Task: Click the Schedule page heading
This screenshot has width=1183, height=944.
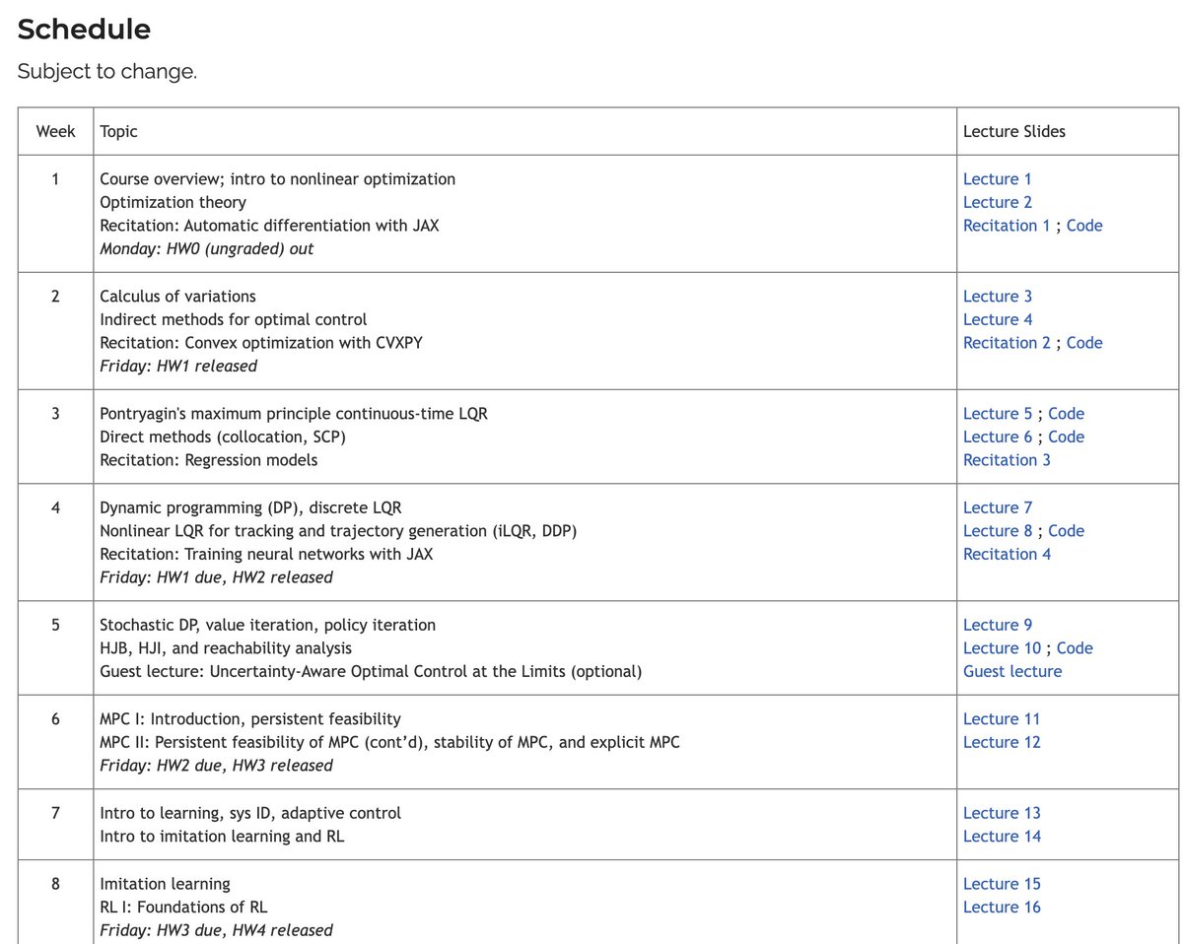Action: (x=84, y=30)
